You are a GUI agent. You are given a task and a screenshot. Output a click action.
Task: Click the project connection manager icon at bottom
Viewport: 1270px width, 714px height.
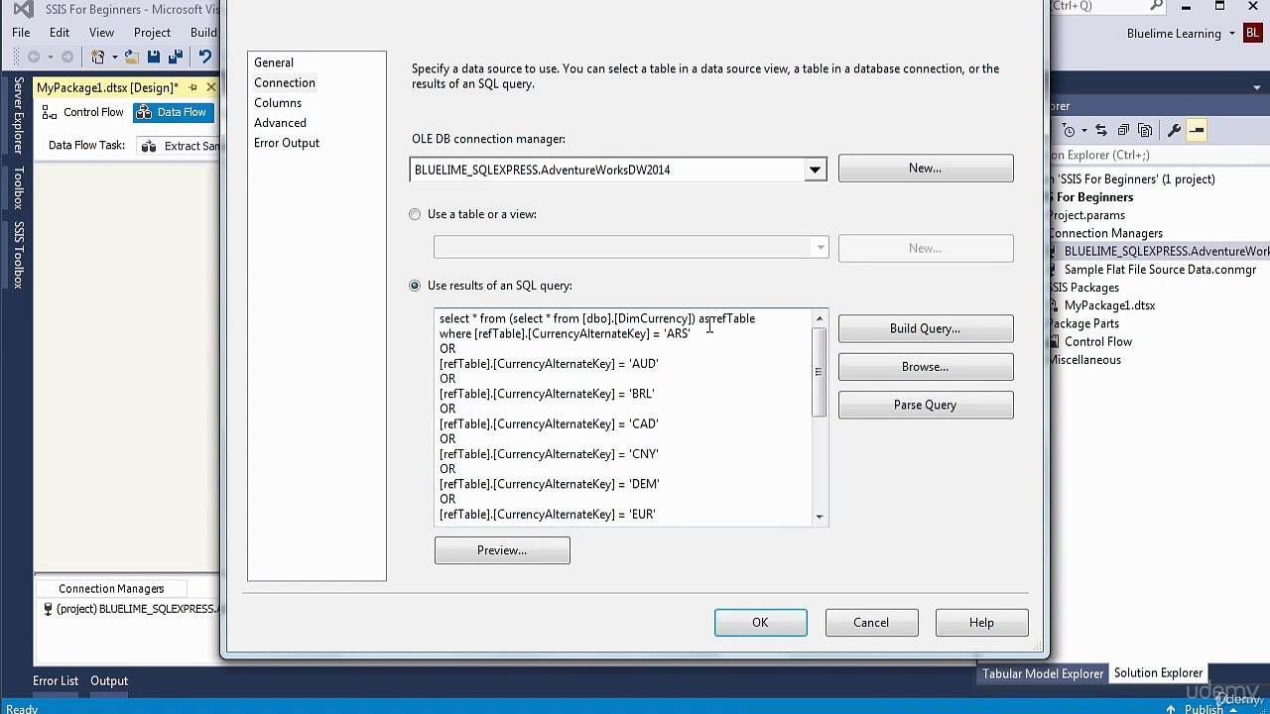click(x=48, y=609)
